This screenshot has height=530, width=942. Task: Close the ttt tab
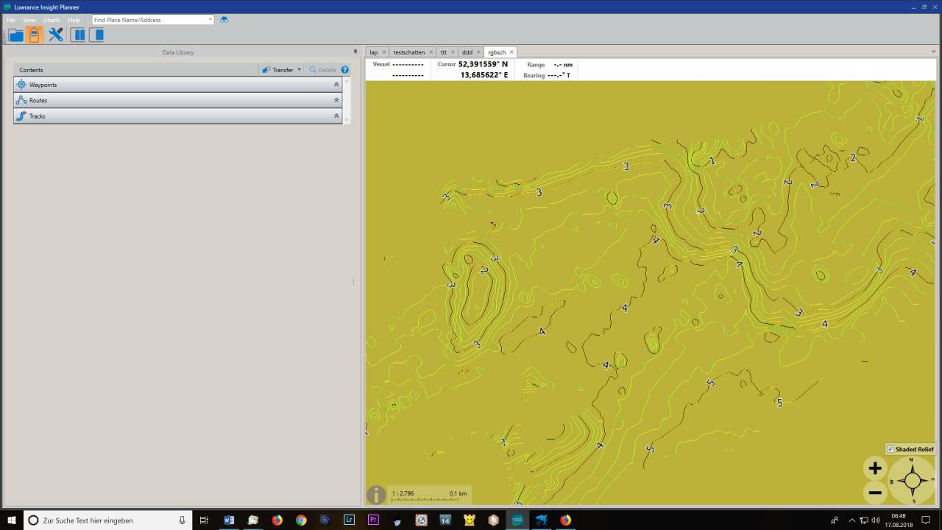(x=453, y=52)
